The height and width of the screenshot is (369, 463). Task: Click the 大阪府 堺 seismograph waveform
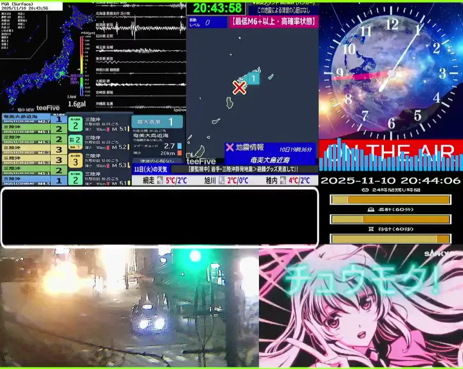pyautogui.click(x=141, y=84)
